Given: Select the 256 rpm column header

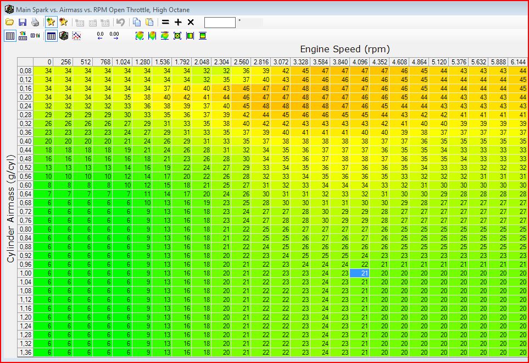Looking at the screenshot, I should point(63,62).
